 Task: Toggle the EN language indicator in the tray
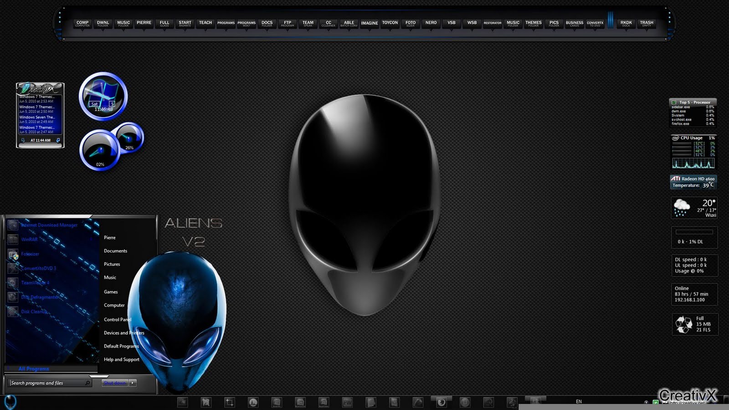[579, 401]
